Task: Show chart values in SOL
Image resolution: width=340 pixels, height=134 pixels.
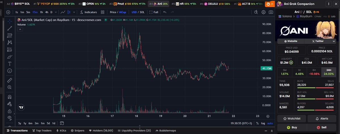Action: (x=142, y=12)
